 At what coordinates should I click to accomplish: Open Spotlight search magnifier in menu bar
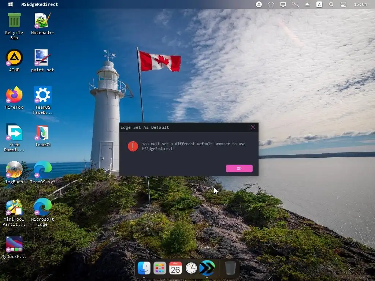pos(331,4)
